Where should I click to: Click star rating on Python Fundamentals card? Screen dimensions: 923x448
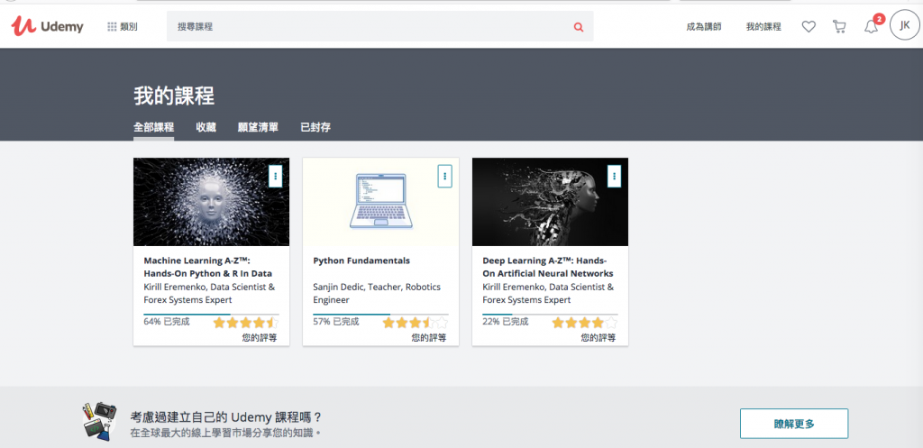(415, 323)
